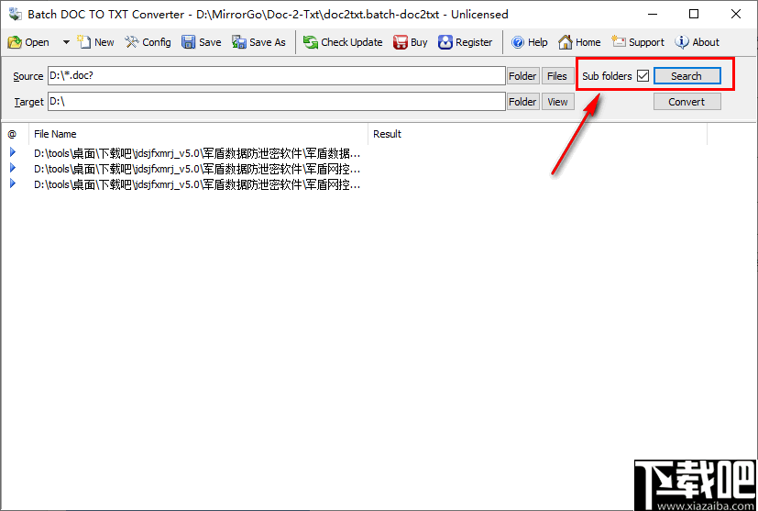Click into the Source path field

(x=277, y=76)
